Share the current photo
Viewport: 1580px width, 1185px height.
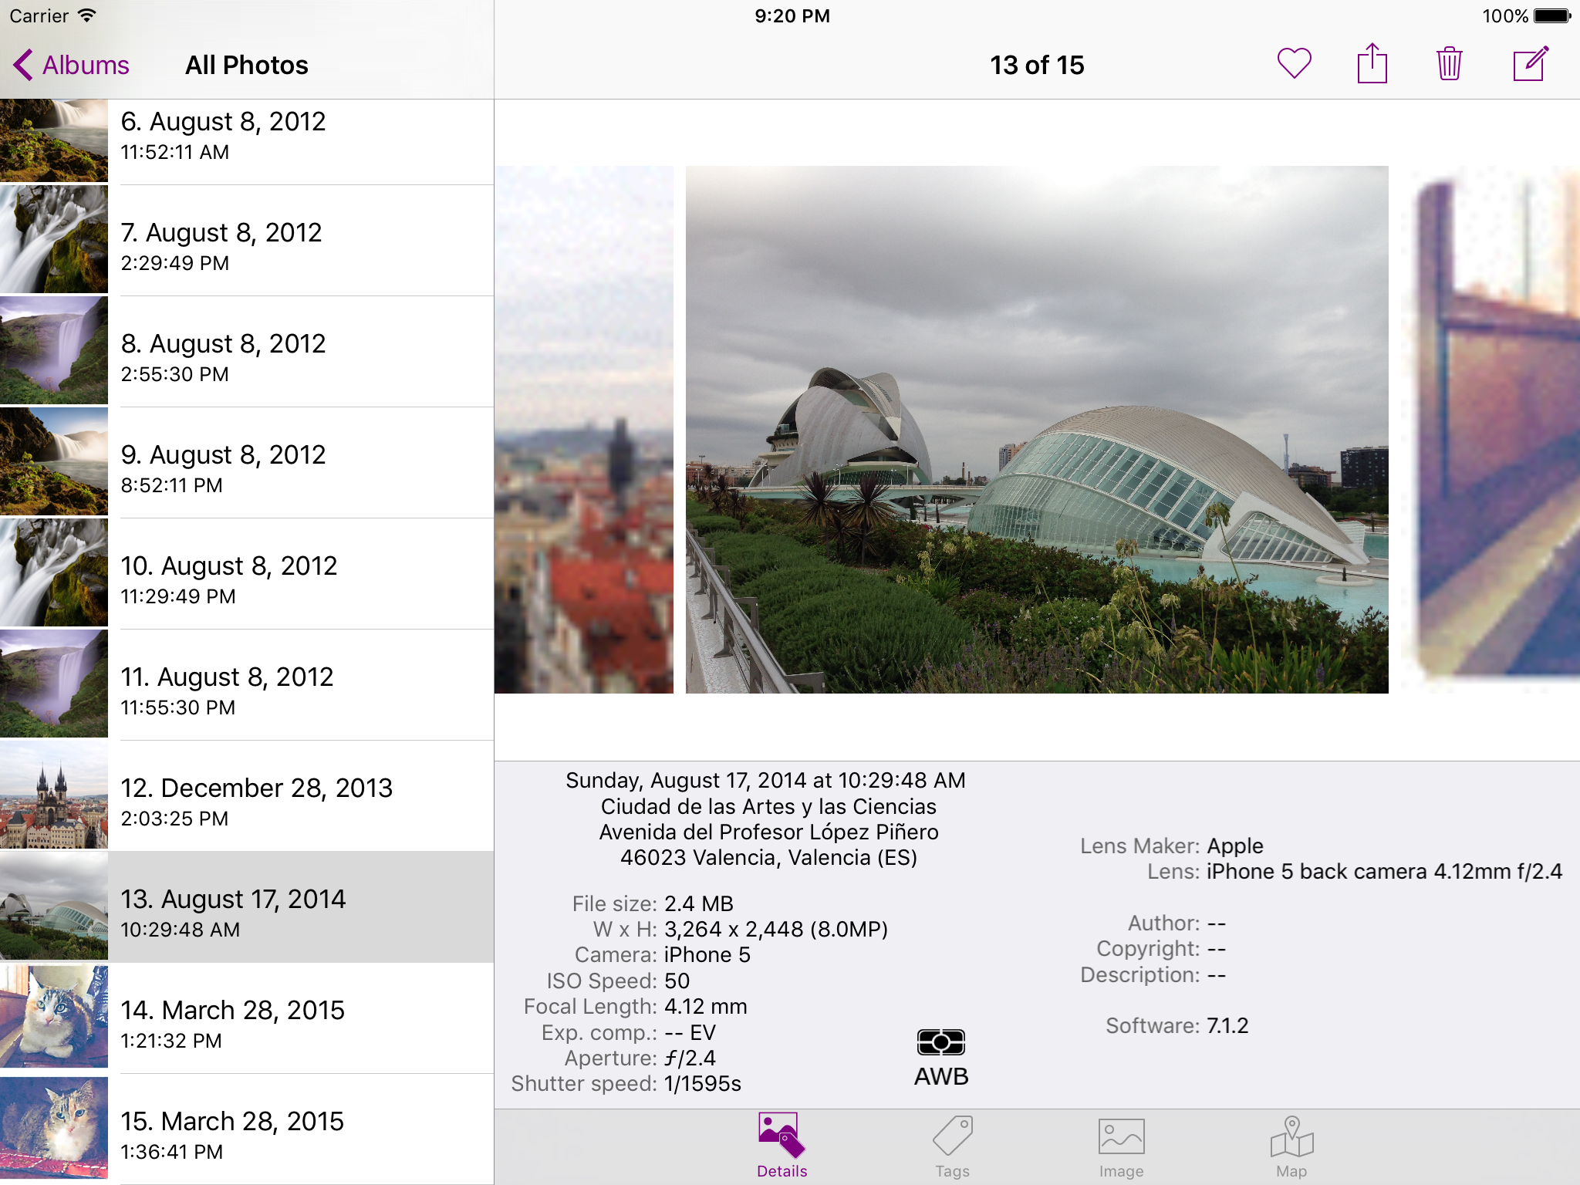pos(1371,65)
